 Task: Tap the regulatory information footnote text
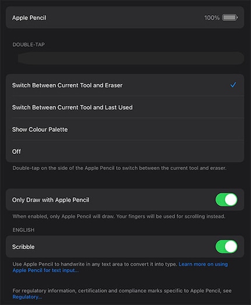pyautogui.click(x=122, y=294)
